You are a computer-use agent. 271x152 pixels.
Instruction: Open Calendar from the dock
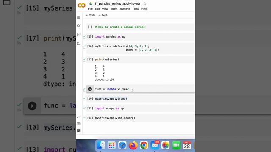[187, 145]
